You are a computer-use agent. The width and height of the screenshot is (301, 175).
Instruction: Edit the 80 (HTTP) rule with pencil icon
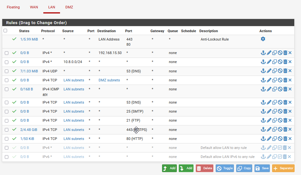269,139
